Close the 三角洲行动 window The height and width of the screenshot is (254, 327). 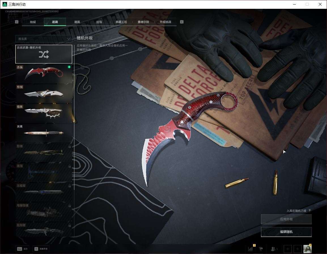[320, 4]
